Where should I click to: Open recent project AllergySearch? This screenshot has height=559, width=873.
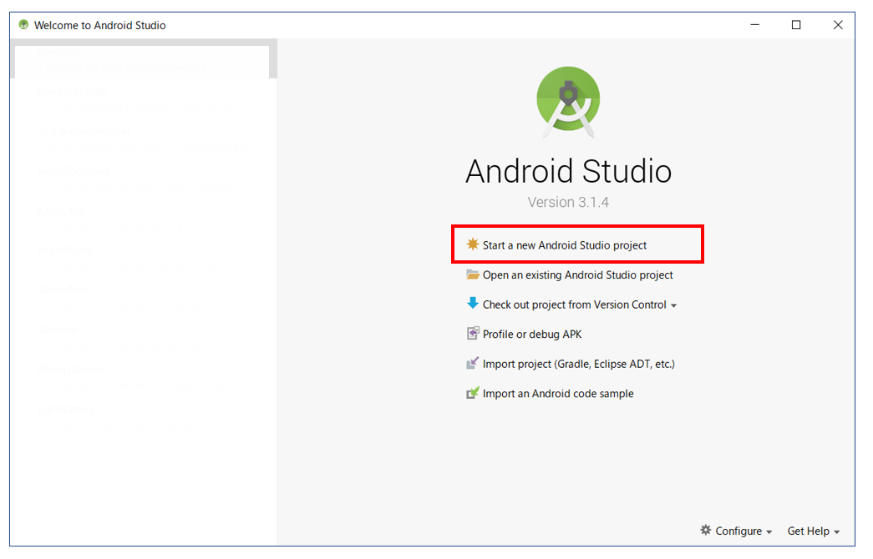(143, 378)
